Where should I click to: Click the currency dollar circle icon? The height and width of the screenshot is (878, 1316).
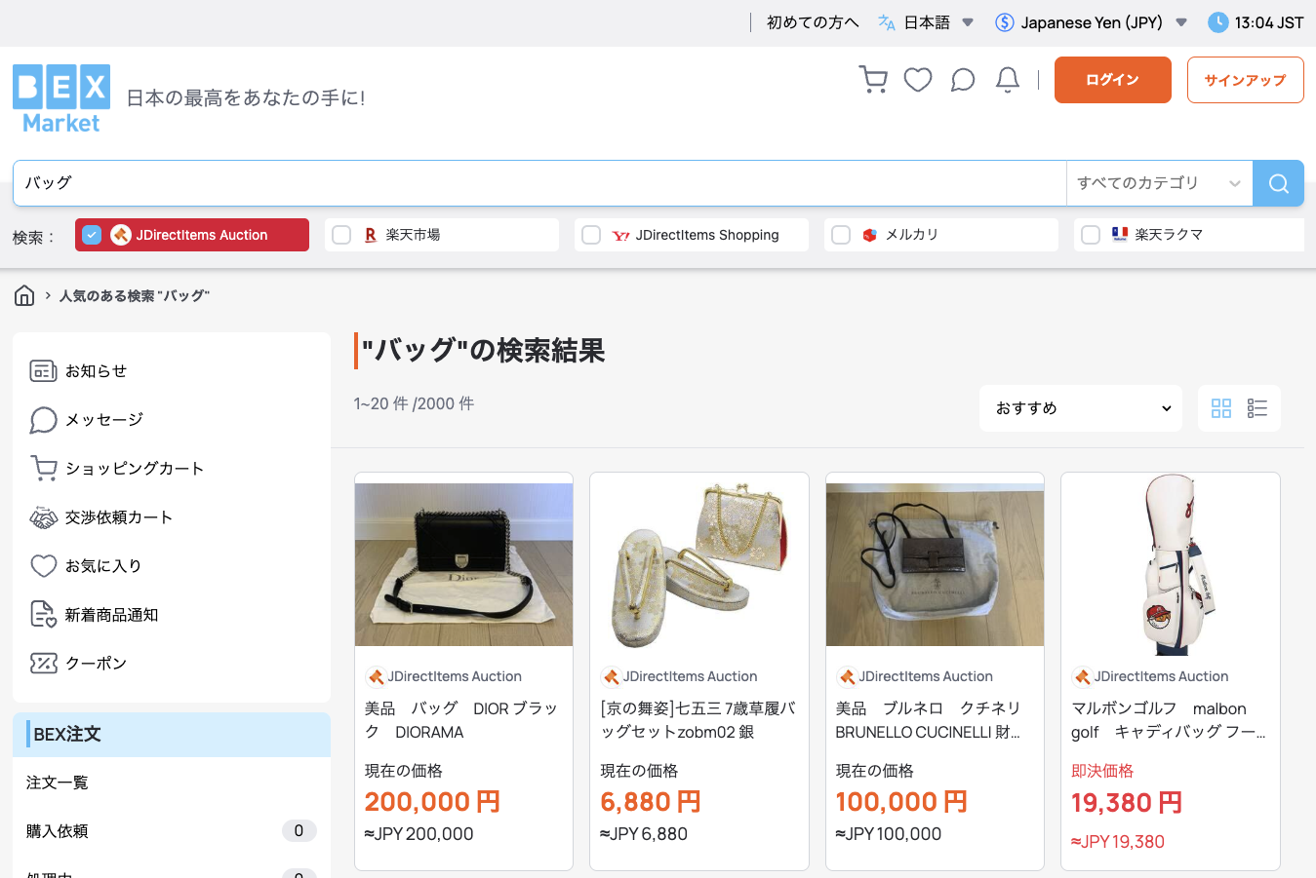pos(1004,22)
